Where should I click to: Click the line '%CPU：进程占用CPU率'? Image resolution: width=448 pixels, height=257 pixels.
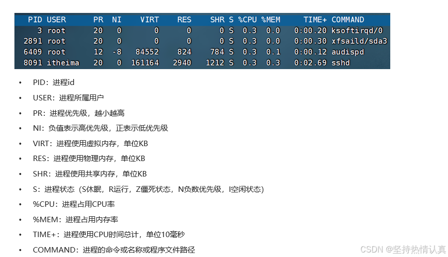coord(74,204)
